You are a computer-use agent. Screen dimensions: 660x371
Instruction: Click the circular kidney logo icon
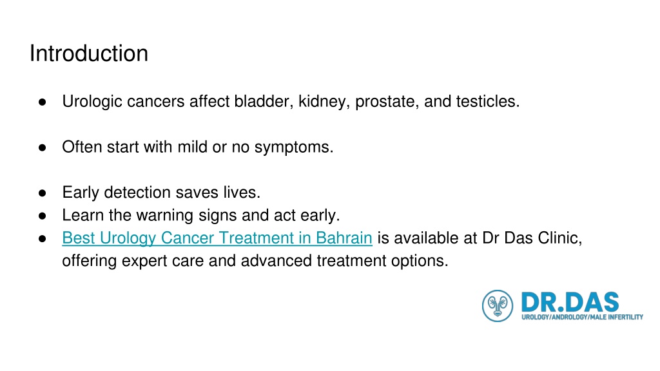[498, 306]
